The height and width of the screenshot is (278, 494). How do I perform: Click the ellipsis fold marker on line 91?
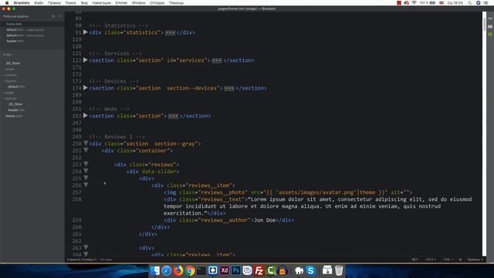pyautogui.click(x=170, y=32)
